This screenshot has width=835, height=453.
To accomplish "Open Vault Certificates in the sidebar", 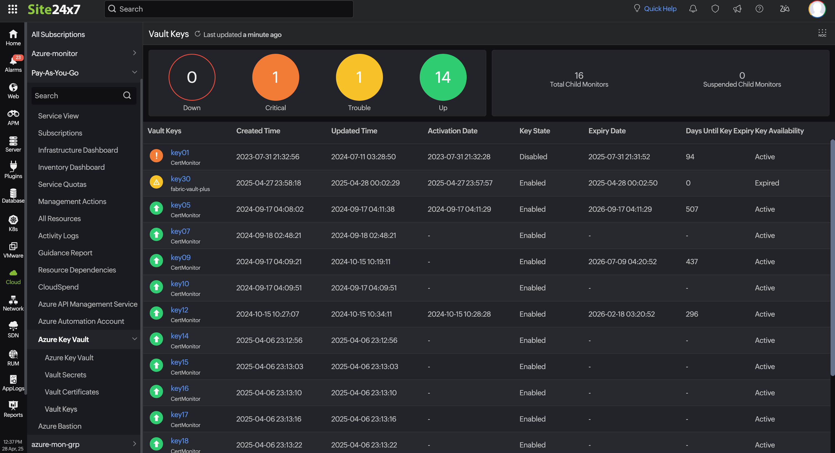I will pos(72,392).
